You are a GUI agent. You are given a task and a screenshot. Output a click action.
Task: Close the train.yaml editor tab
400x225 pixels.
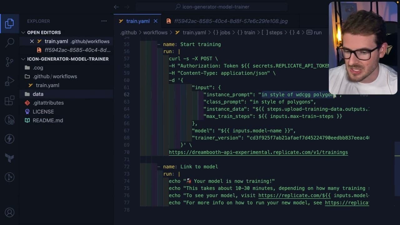coord(155,21)
